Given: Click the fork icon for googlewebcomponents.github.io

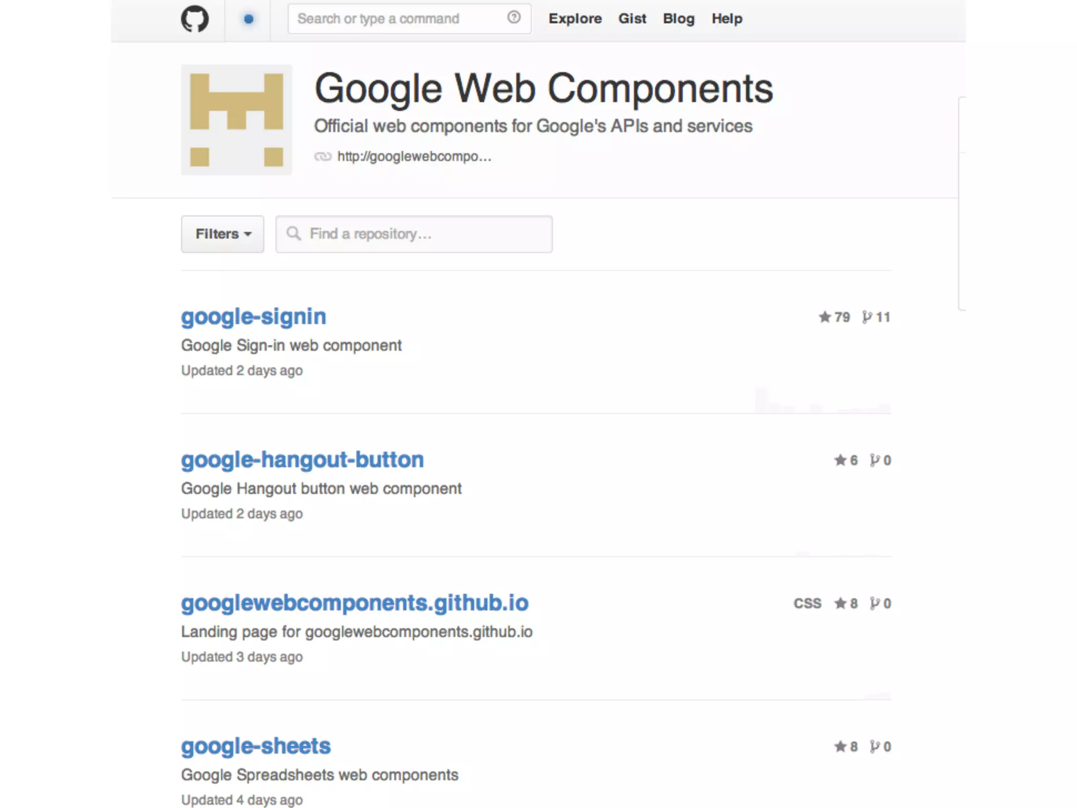Looking at the screenshot, I should pyautogui.click(x=875, y=603).
